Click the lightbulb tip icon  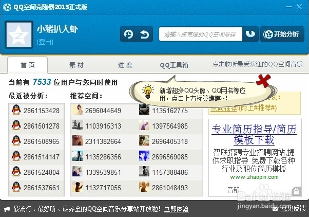pos(148,92)
